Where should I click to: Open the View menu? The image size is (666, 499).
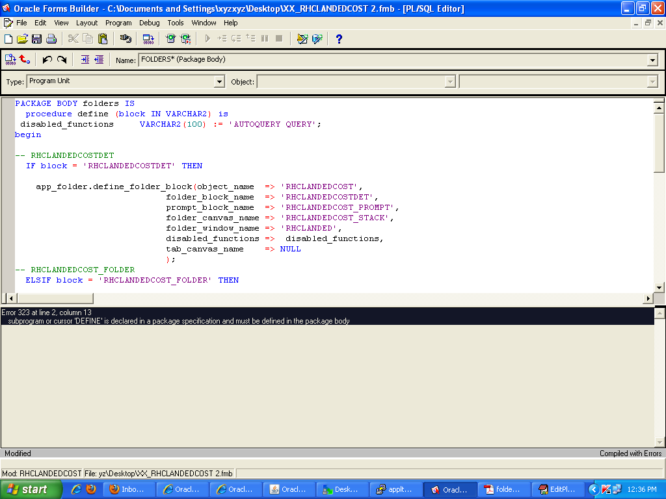61,23
